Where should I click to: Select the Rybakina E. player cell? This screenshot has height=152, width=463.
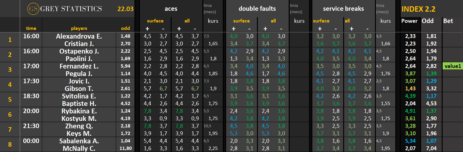(79, 111)
